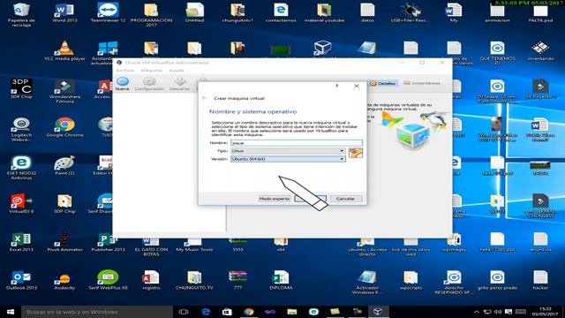This screenshot has width=565, height=318.
Task: Open the Tipo dropdown showing Linux
Action: [288, 151]
